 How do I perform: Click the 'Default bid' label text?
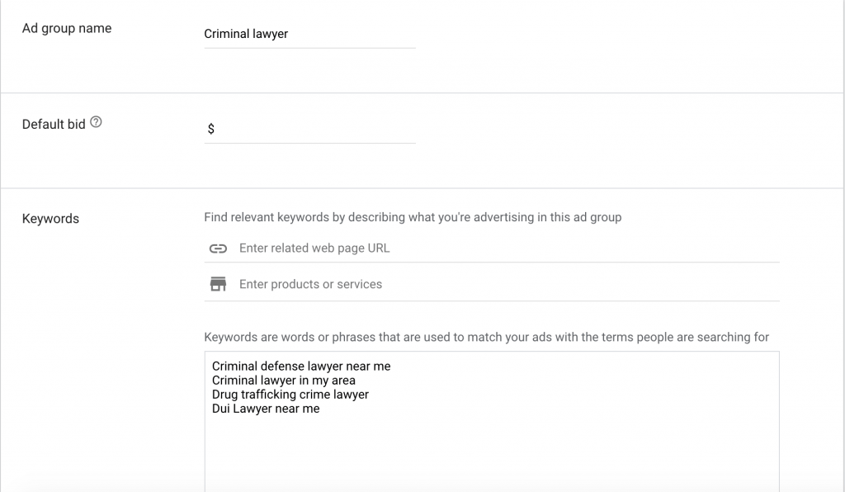tap(54, 125)
